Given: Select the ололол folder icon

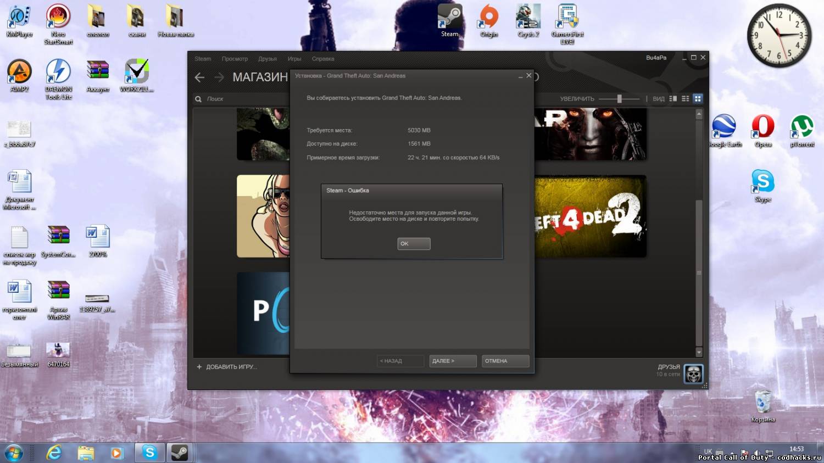Looking at the screenshot, I should coord(97,20).
